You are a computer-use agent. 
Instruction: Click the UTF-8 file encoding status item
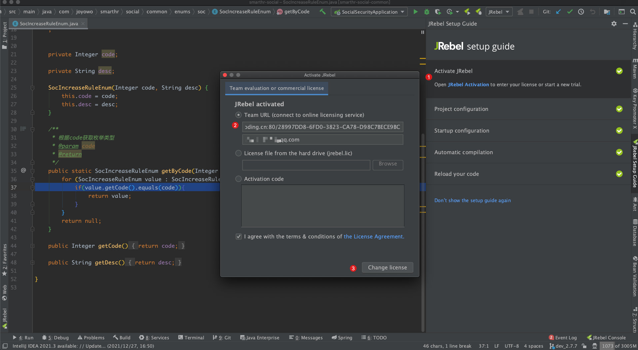[511, 346]
